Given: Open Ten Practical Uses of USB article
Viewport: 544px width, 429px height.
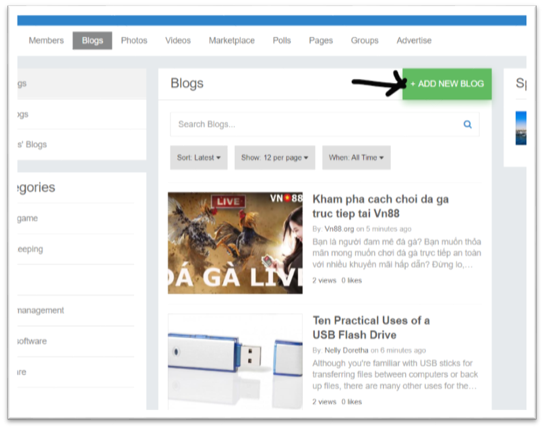Looking at the screenshot, I should tap(371, 328).
